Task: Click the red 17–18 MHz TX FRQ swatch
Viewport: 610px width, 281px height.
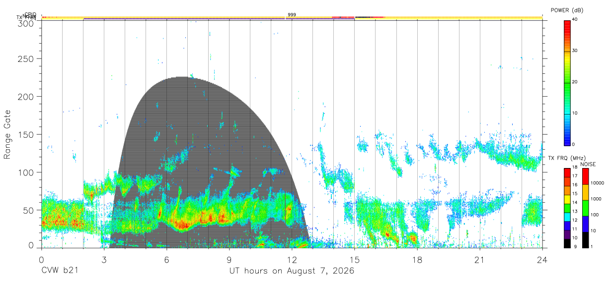Action: click(x=567, y=171)
